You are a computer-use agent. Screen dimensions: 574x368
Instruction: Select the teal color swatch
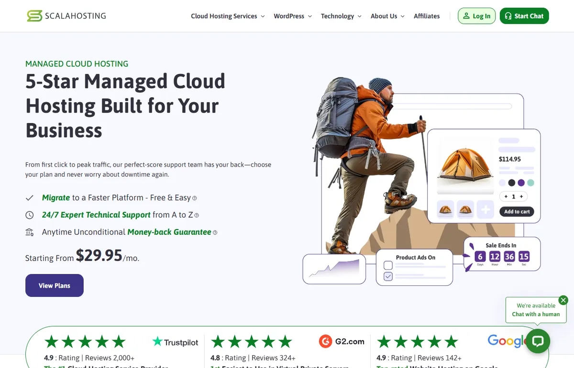pos(531,183)
